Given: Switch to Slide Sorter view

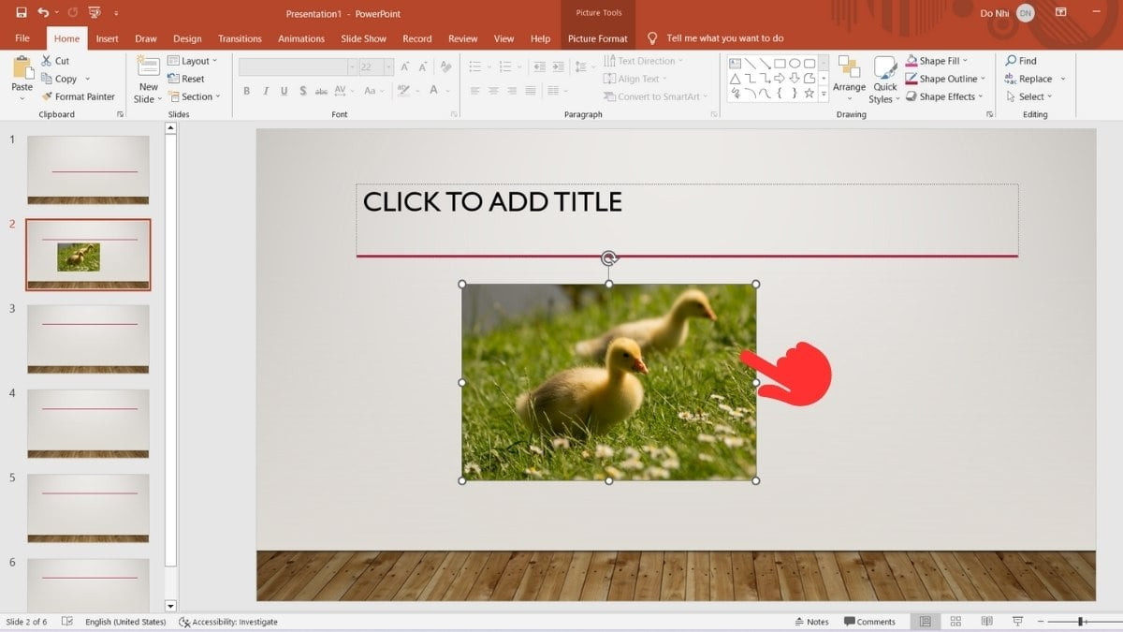Looking at the screenshot, I should [955, 622].
